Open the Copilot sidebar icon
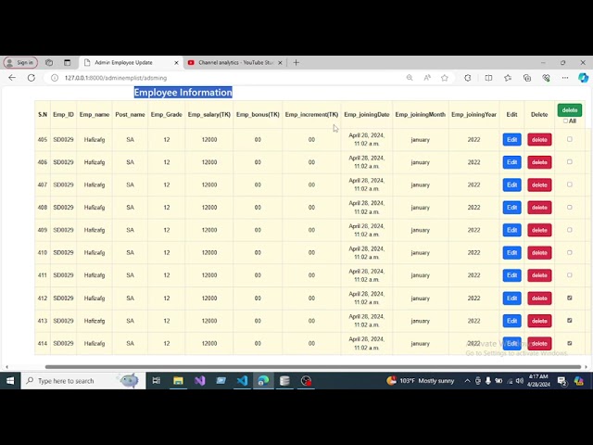This screenshot has height=445, width=593. point(583,78)
